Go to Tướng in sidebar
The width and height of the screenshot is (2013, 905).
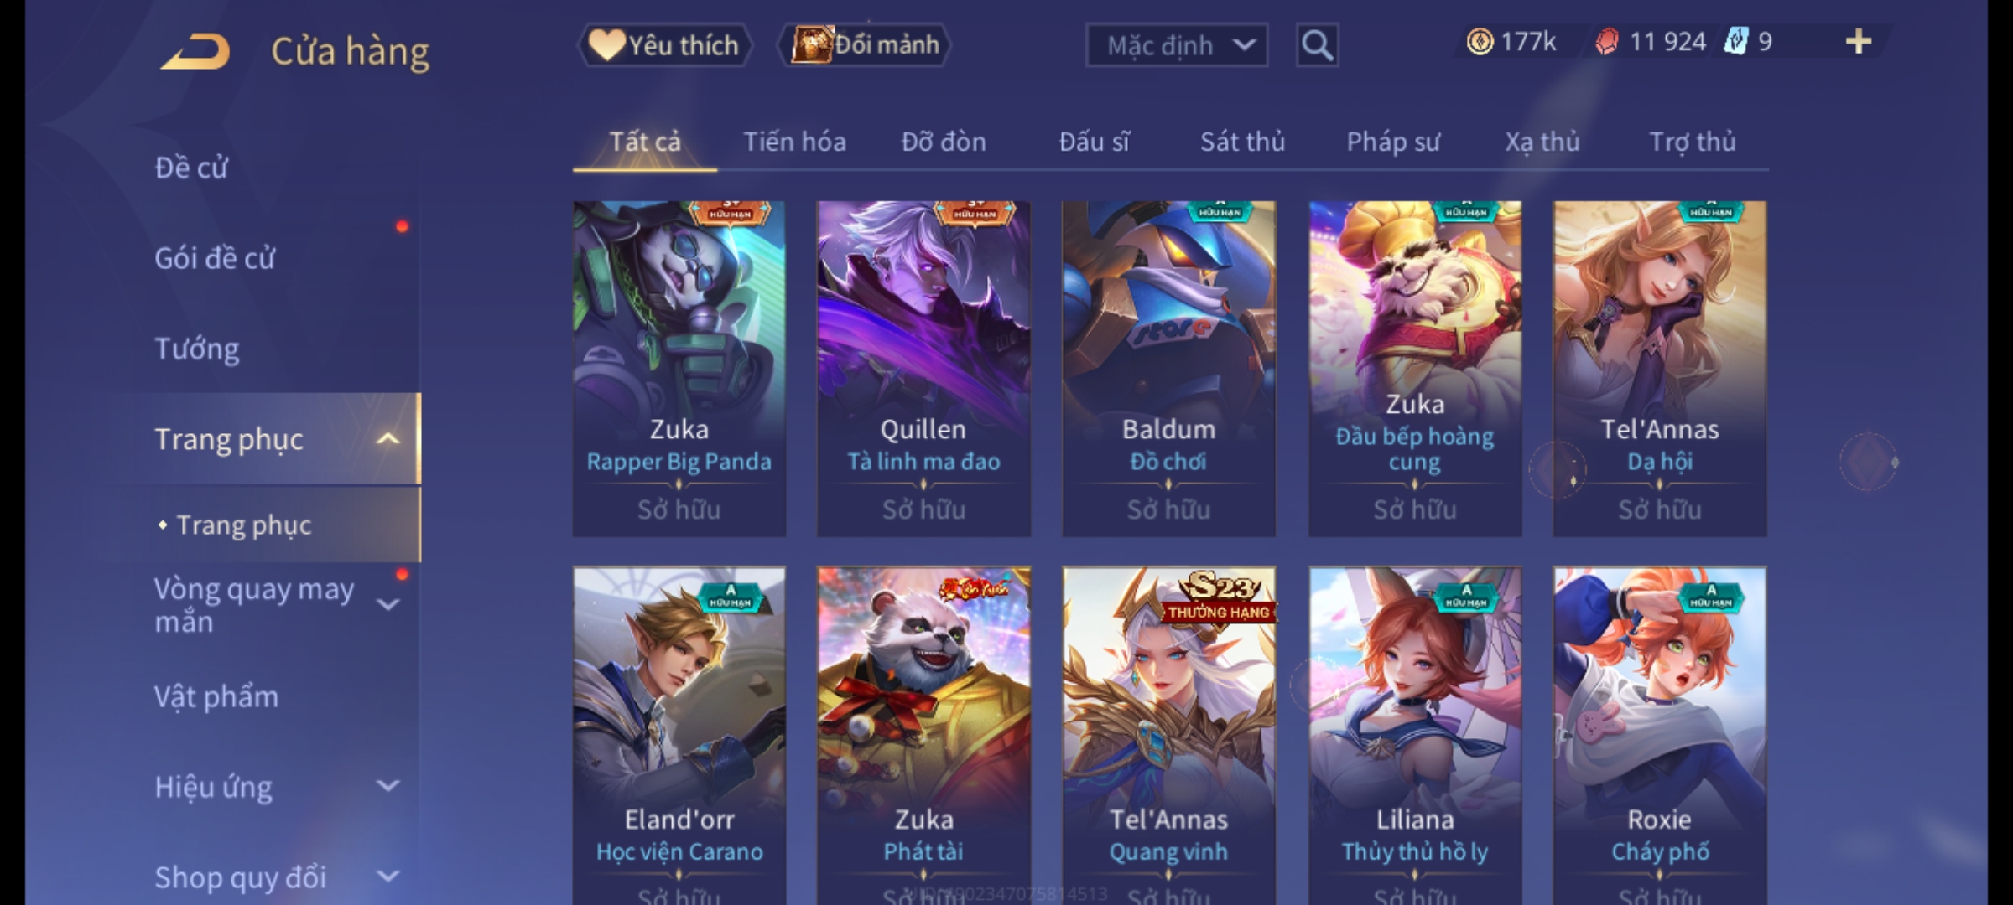196,349
